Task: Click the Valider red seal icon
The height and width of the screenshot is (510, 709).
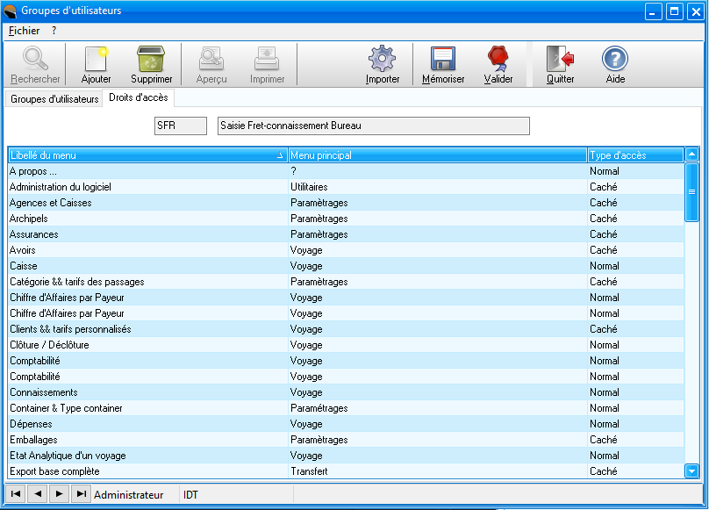Action: (x=498, y=61)
